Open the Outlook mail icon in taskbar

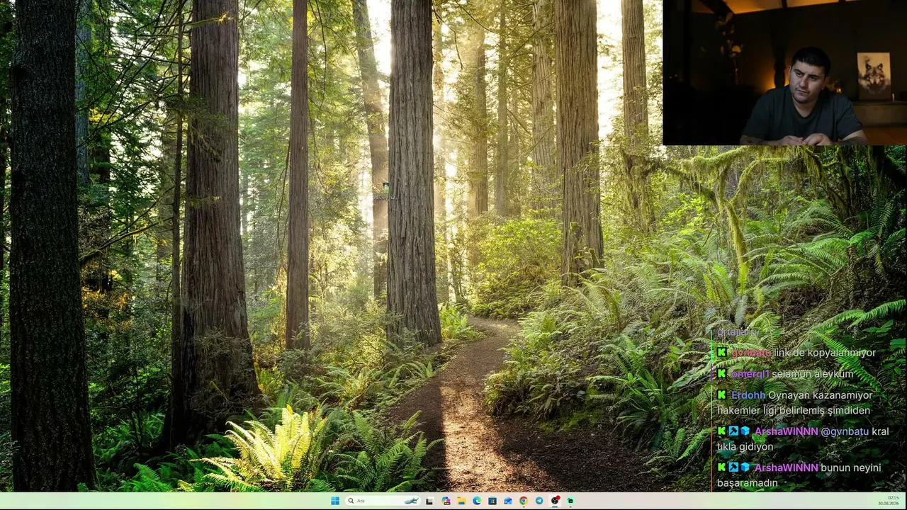[x=508, y=501]
